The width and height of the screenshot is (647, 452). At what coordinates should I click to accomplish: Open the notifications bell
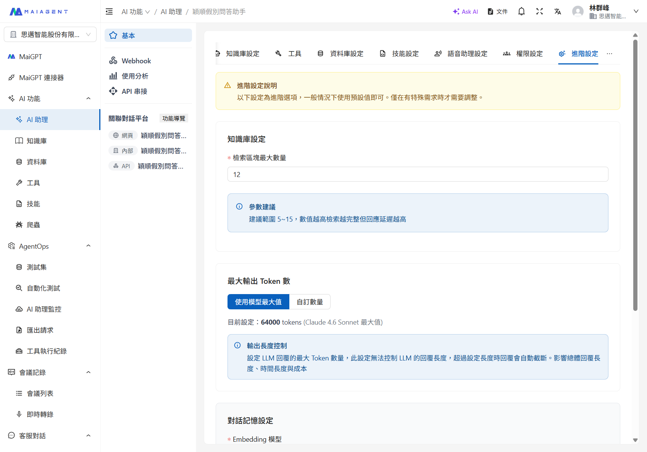(x=521, y=11)
